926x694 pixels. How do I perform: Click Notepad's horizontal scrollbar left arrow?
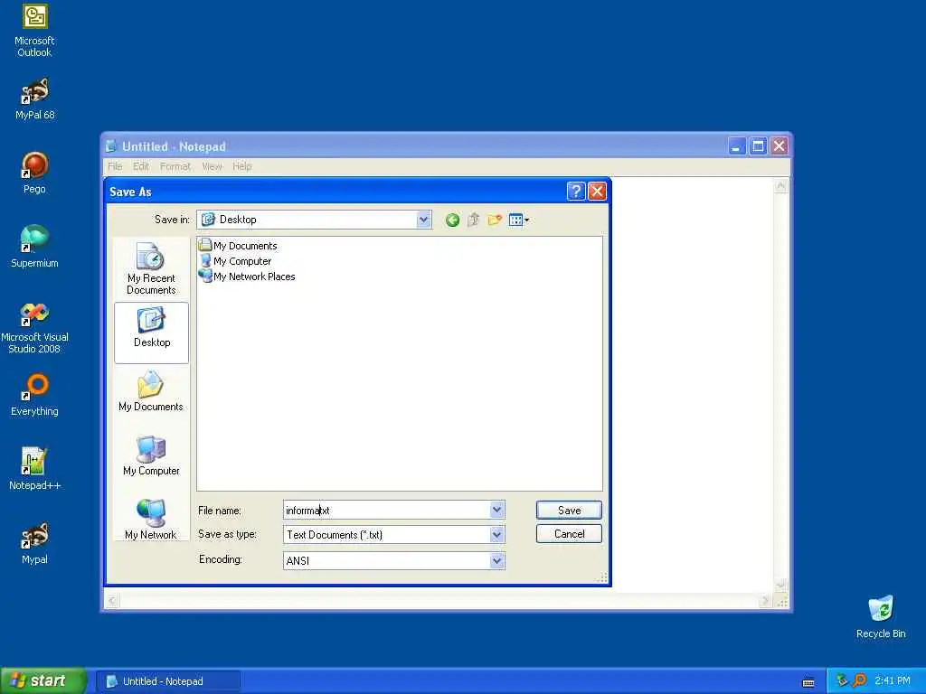point(113,601)
